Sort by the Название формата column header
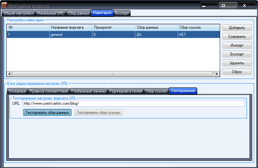Screen dimensions: 258x168 (71, 28)
